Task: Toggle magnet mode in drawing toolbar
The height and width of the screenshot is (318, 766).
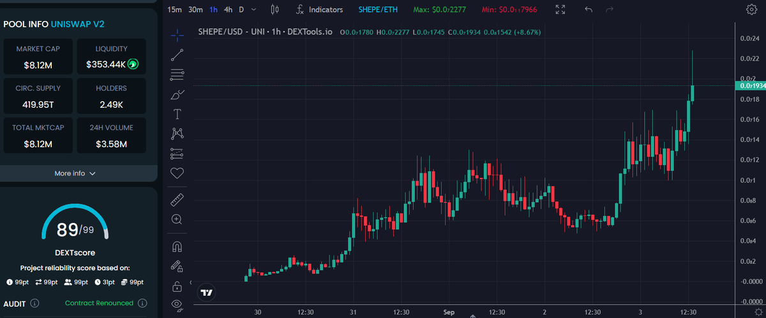Action: (x=177, y=247)
